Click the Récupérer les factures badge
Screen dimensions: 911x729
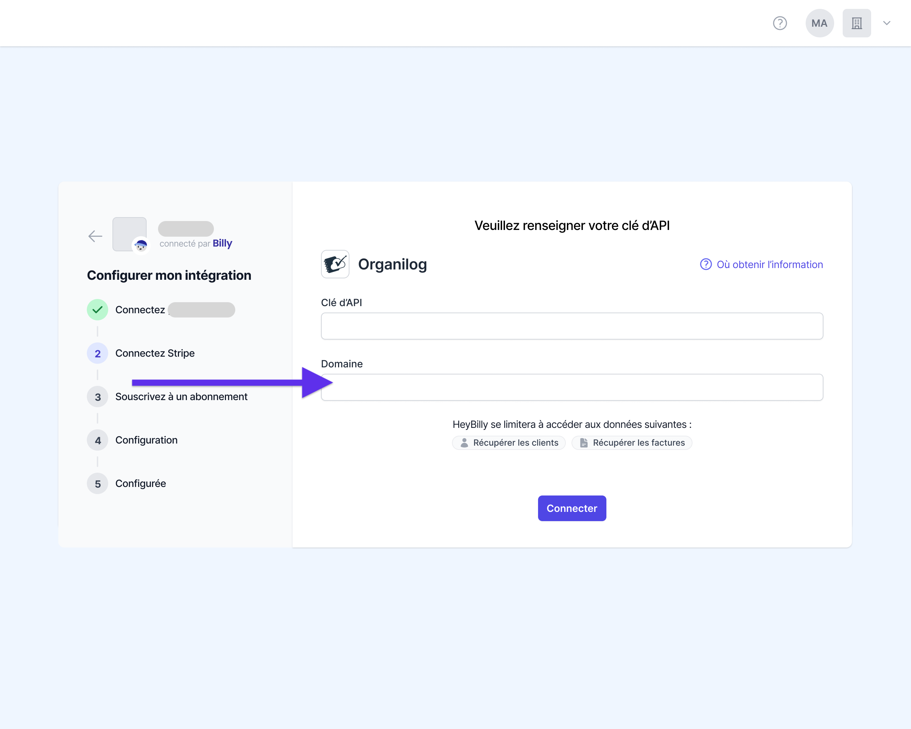[x=632, y=443]
